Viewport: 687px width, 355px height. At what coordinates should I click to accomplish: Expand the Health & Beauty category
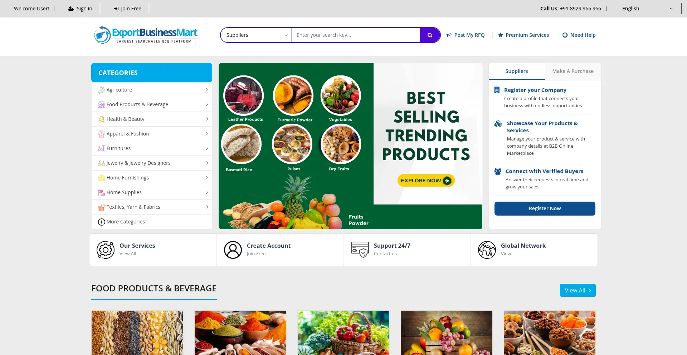click(152, 119)
